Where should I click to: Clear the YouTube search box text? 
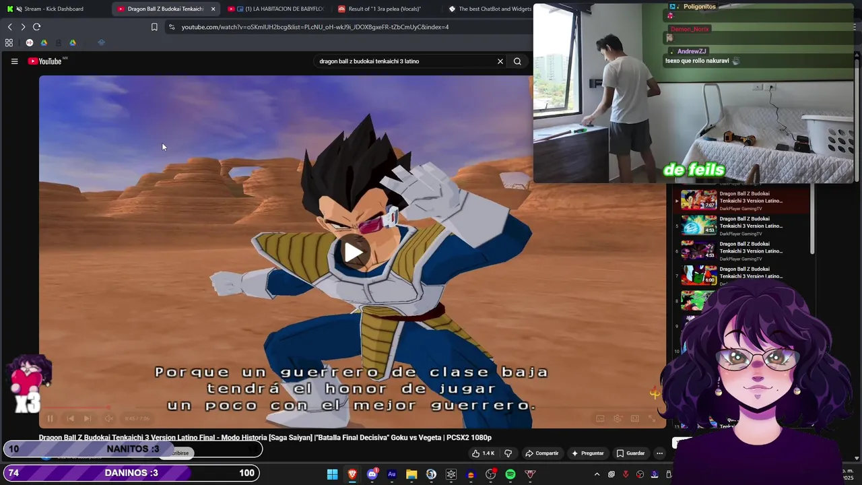(x=500, y=61)
